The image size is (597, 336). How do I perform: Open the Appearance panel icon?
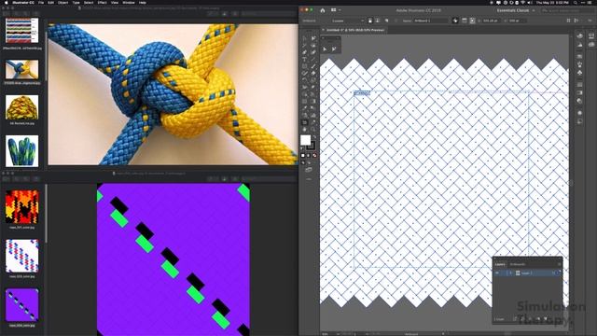click(579, 113)
